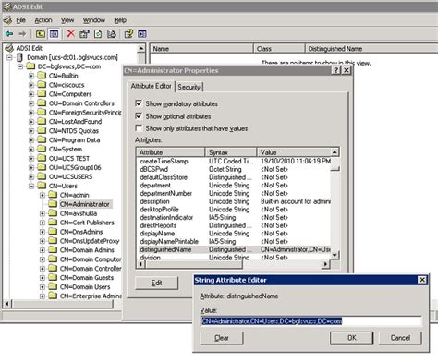The height and width of the screenshot is (362, 438).
Task: Select the Attribute Editor tab
Action: (x=151, y=86)
